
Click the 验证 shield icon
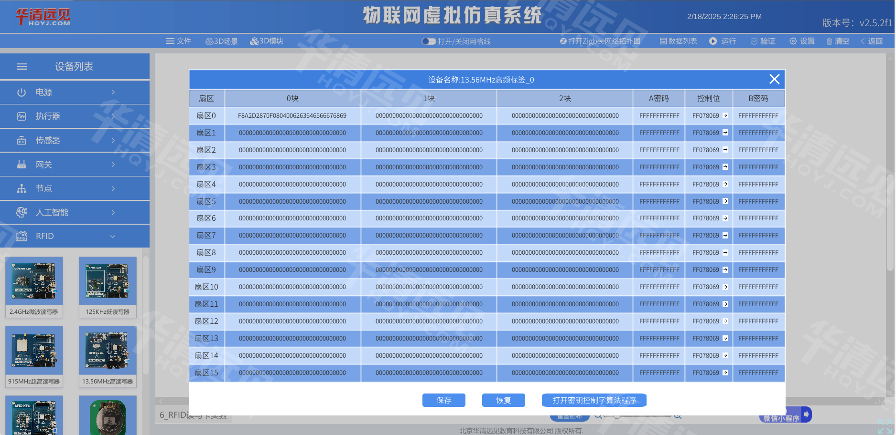click(754, 41)
